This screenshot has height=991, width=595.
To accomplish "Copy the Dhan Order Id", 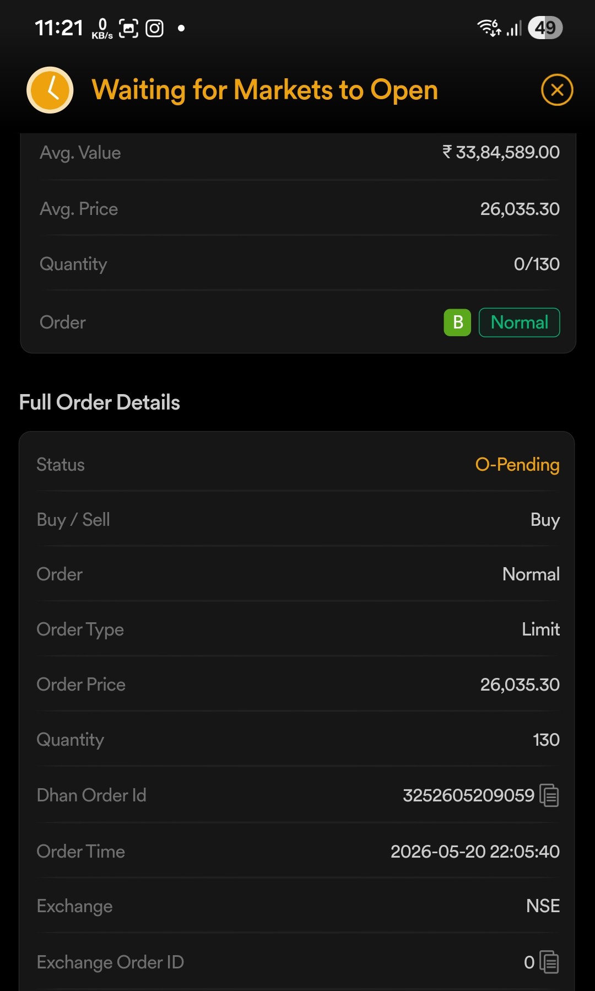I will pos(549,795).
